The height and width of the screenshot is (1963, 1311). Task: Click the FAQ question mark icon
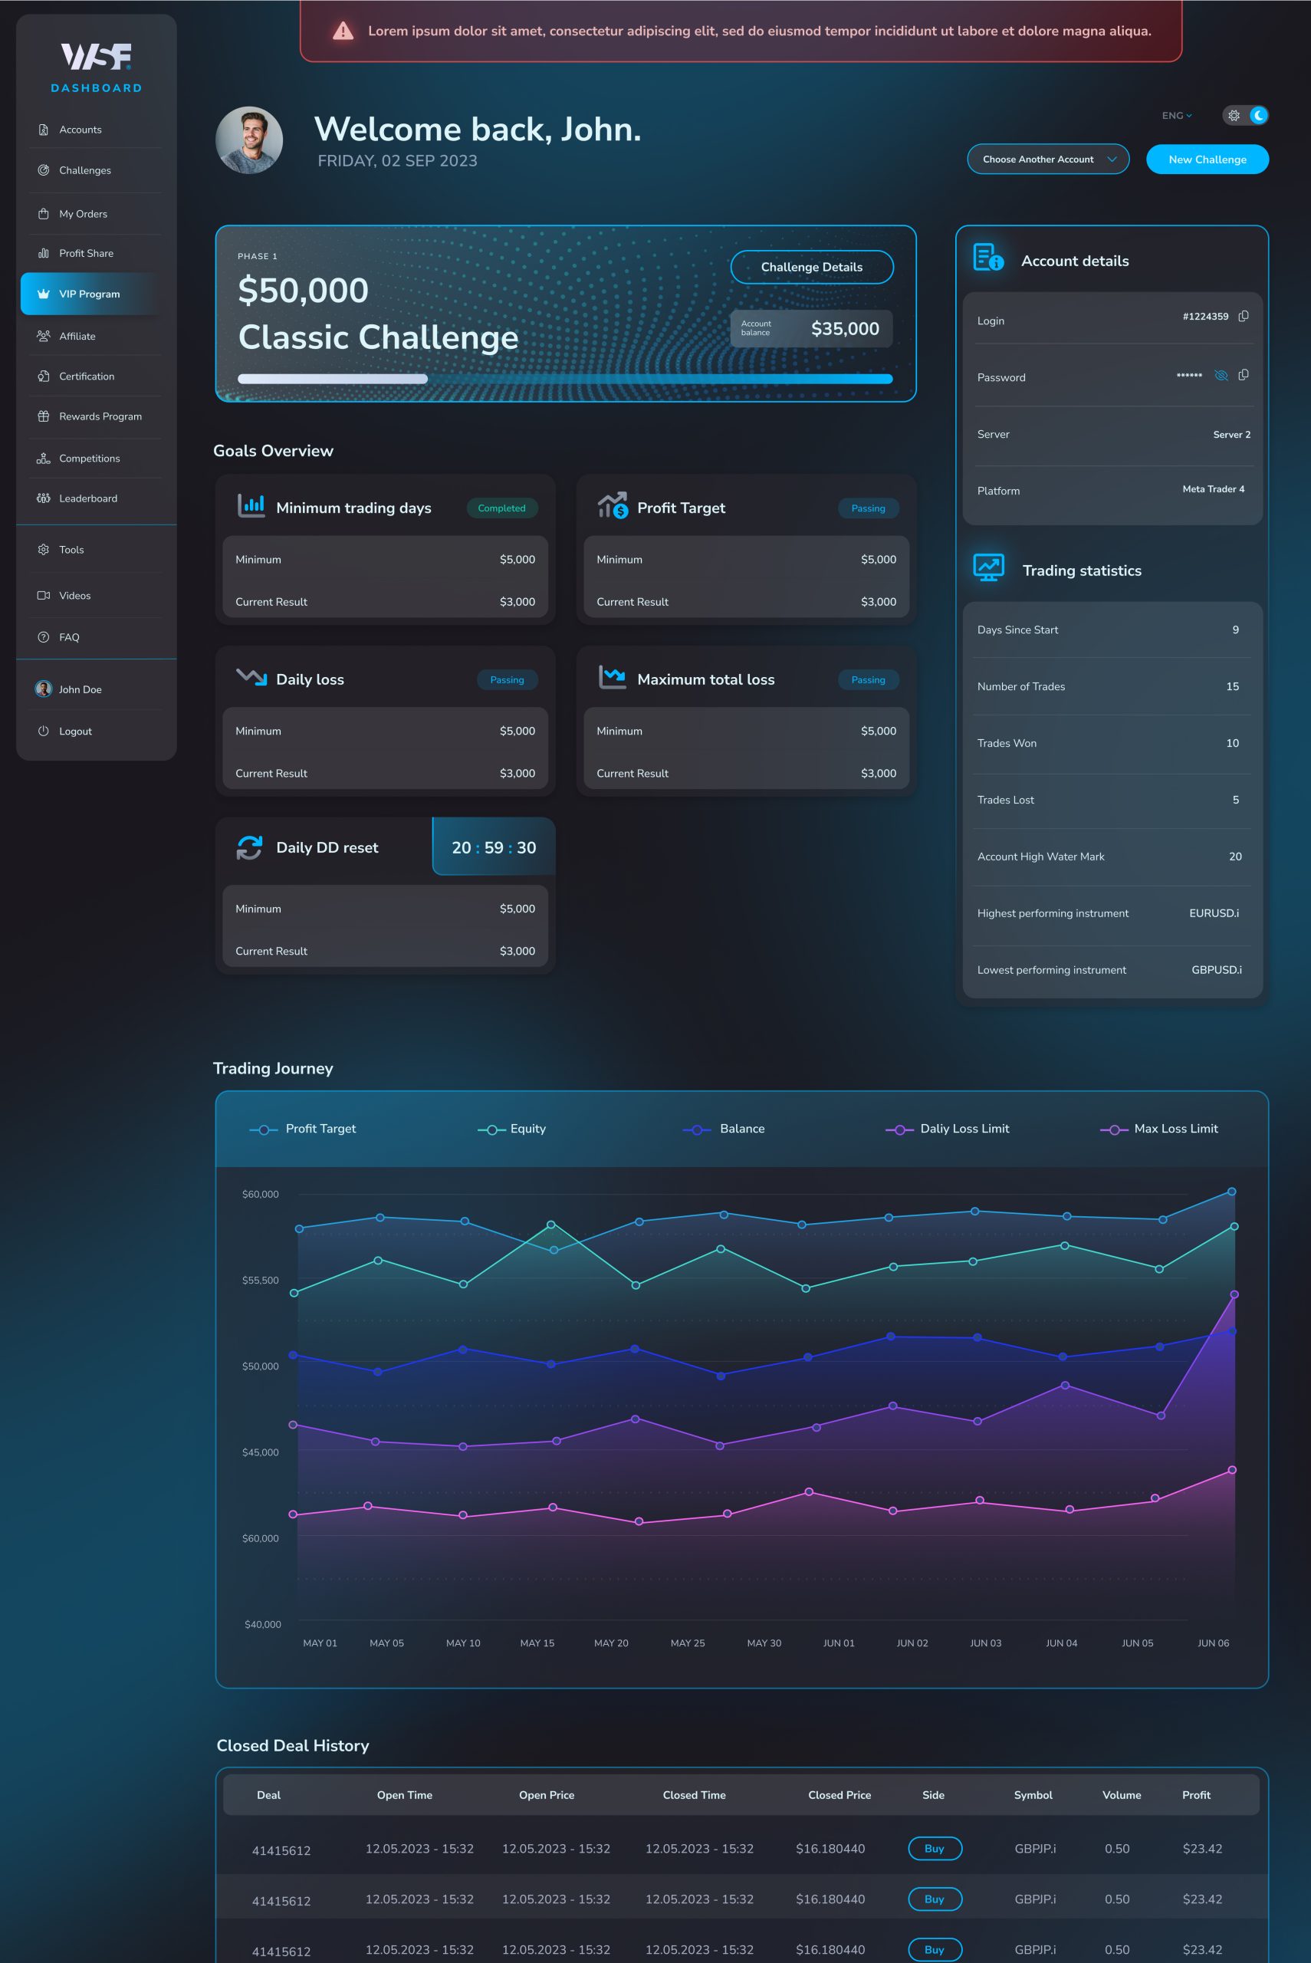click(x=44, y=637)
